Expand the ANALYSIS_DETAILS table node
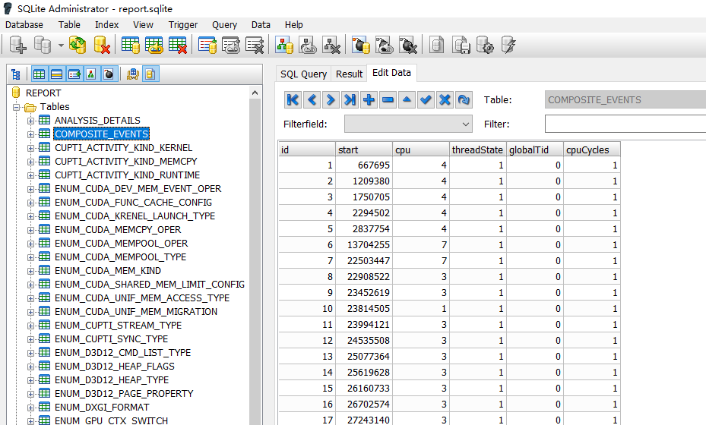Screen dimensions: 706x425 pos(31,120)
